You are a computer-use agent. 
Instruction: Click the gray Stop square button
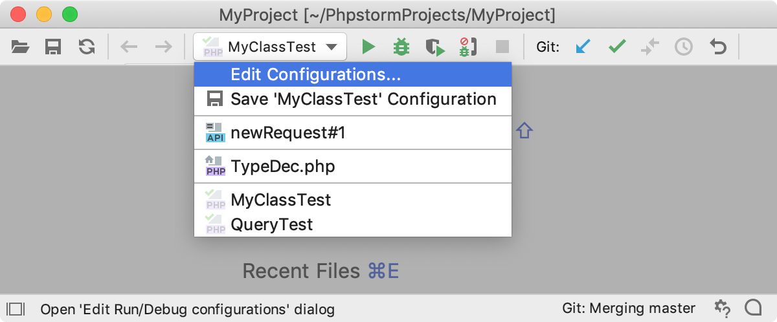502,47
